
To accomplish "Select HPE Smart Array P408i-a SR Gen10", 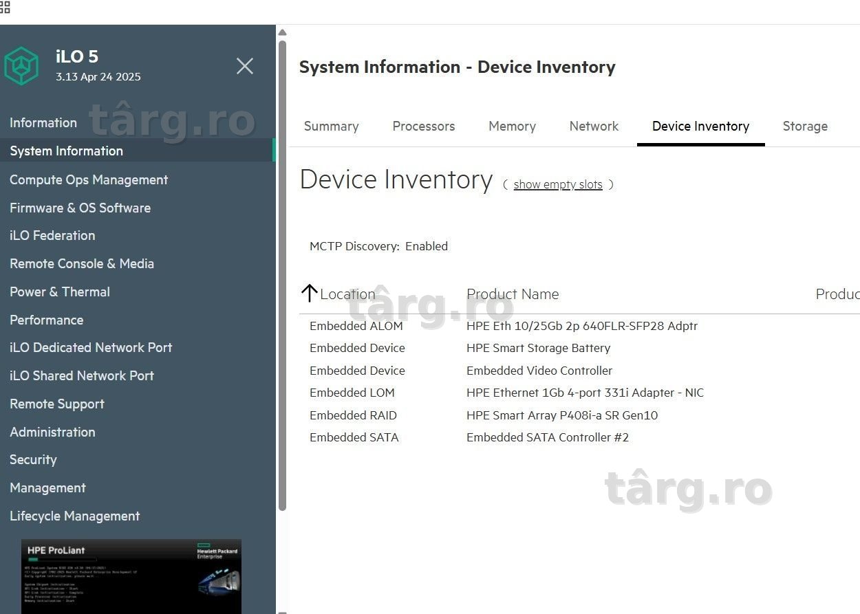I will pos(562,415).
